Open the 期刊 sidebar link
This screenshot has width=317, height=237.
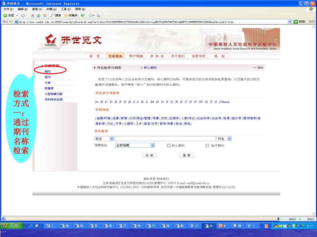tap(48, 72)
